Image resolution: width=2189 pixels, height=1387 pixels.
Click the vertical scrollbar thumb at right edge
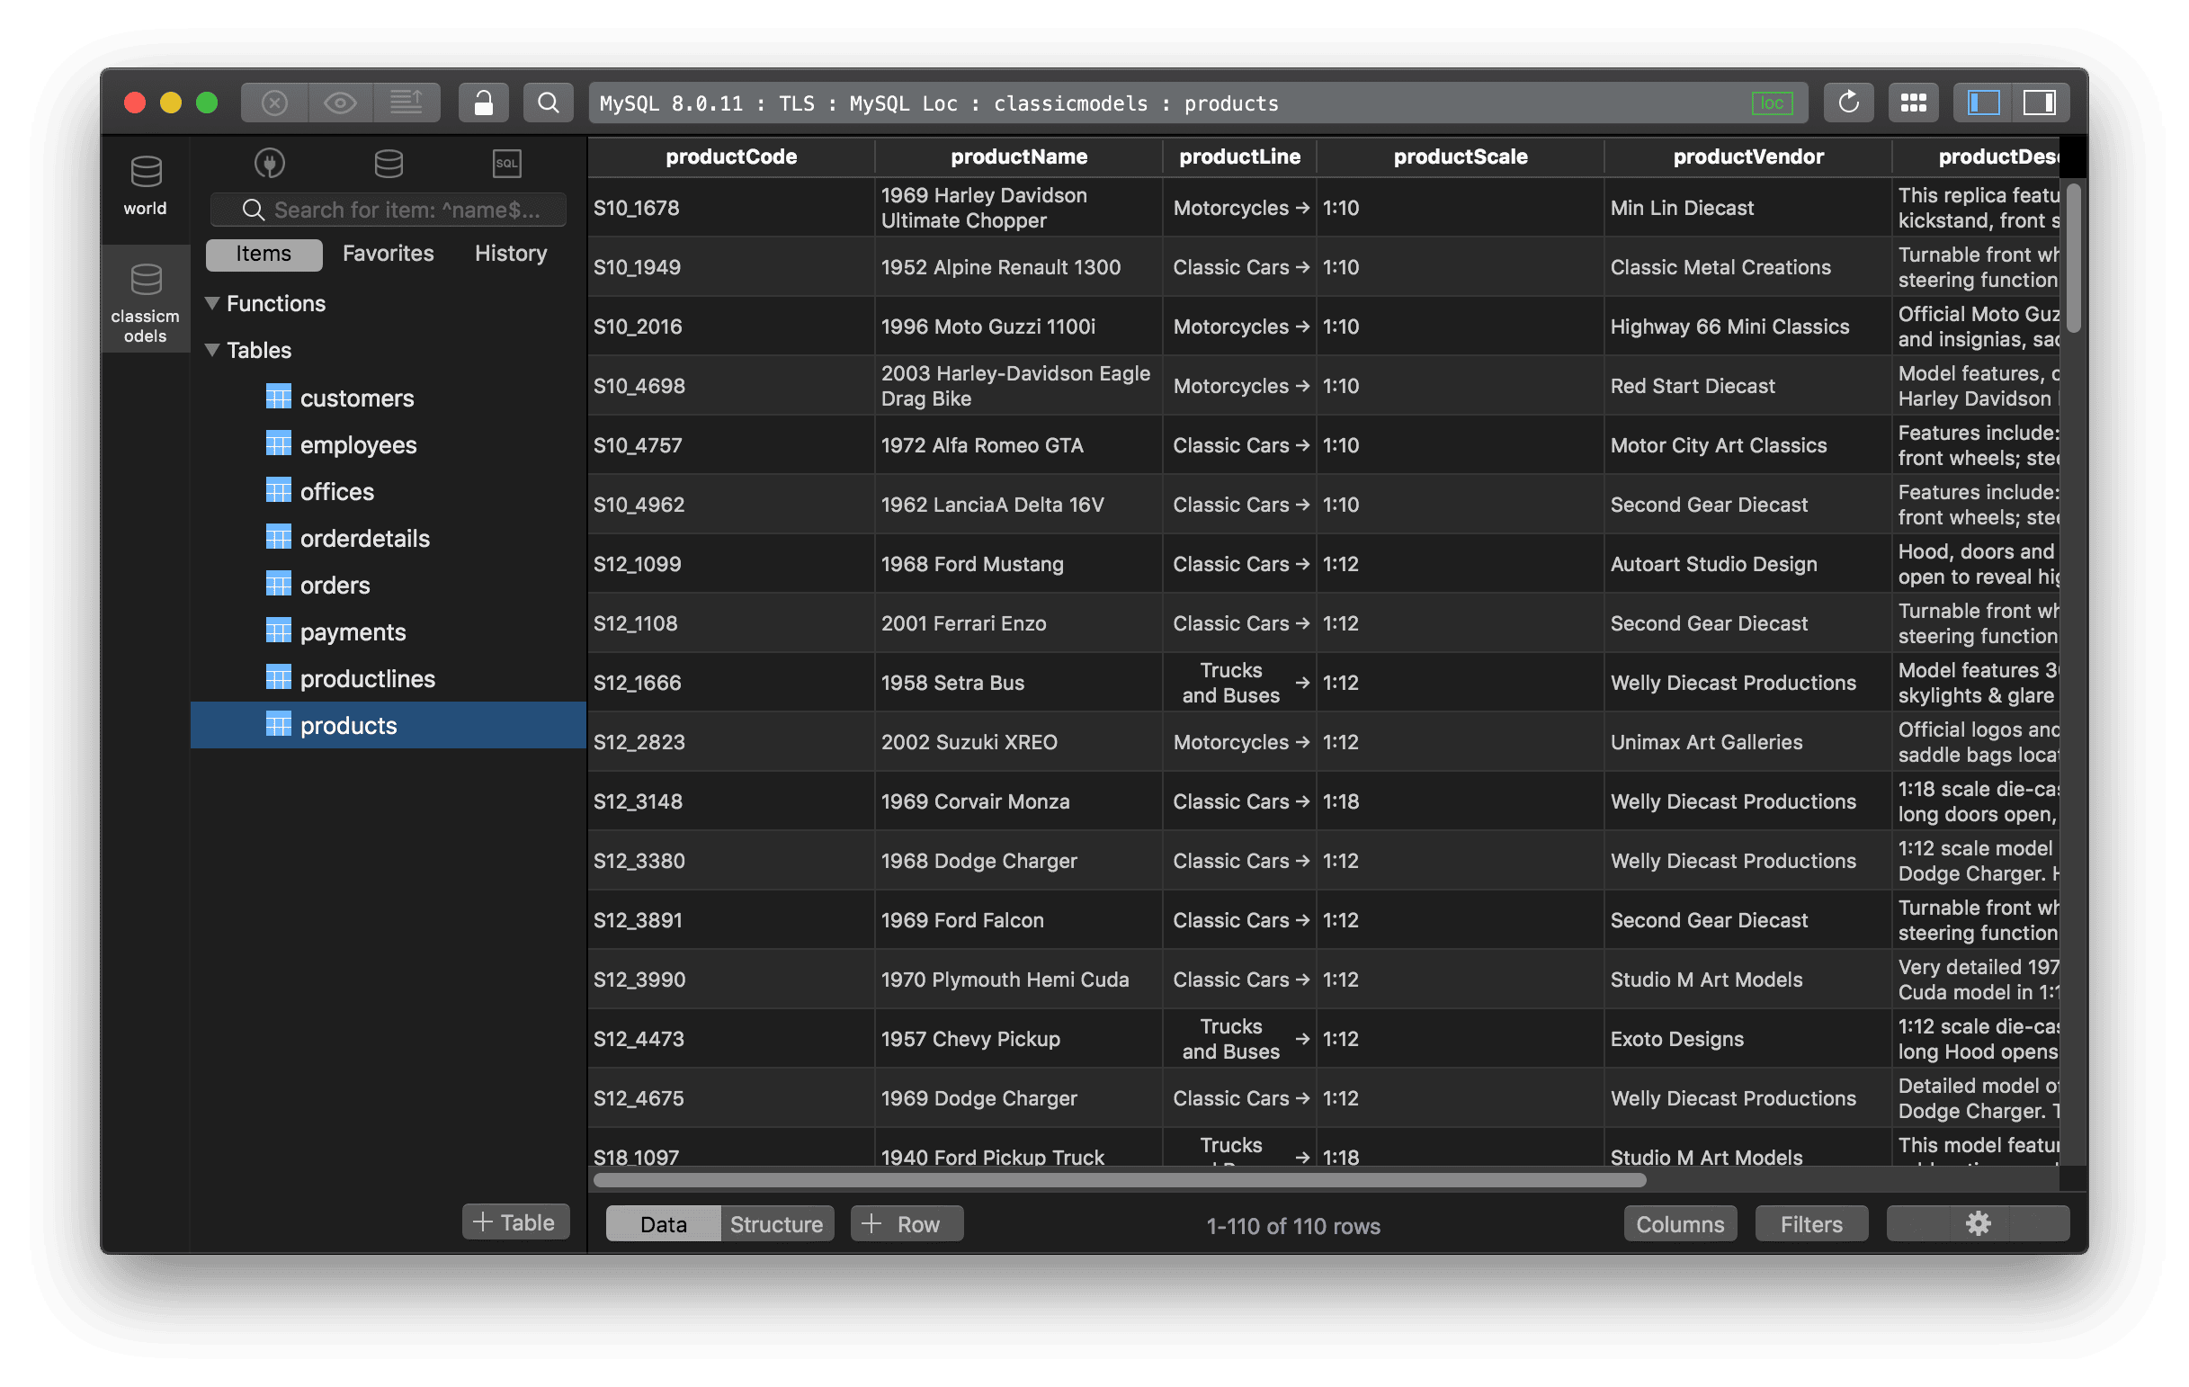pyautogui.click(x=2074, y=258)
